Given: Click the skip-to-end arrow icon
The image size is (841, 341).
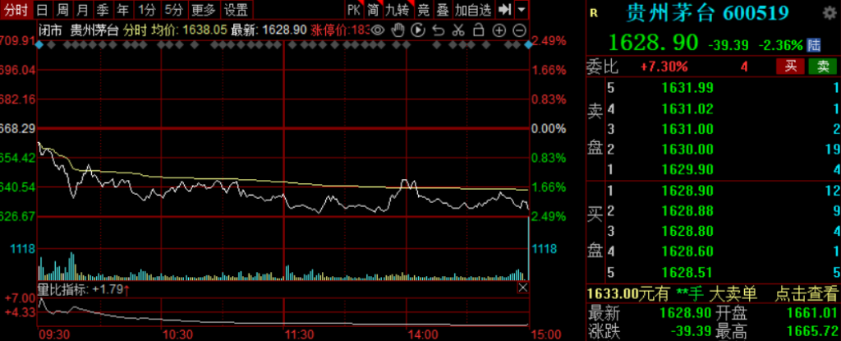Looking at the screenshot, I should click(x=504, y=10).
